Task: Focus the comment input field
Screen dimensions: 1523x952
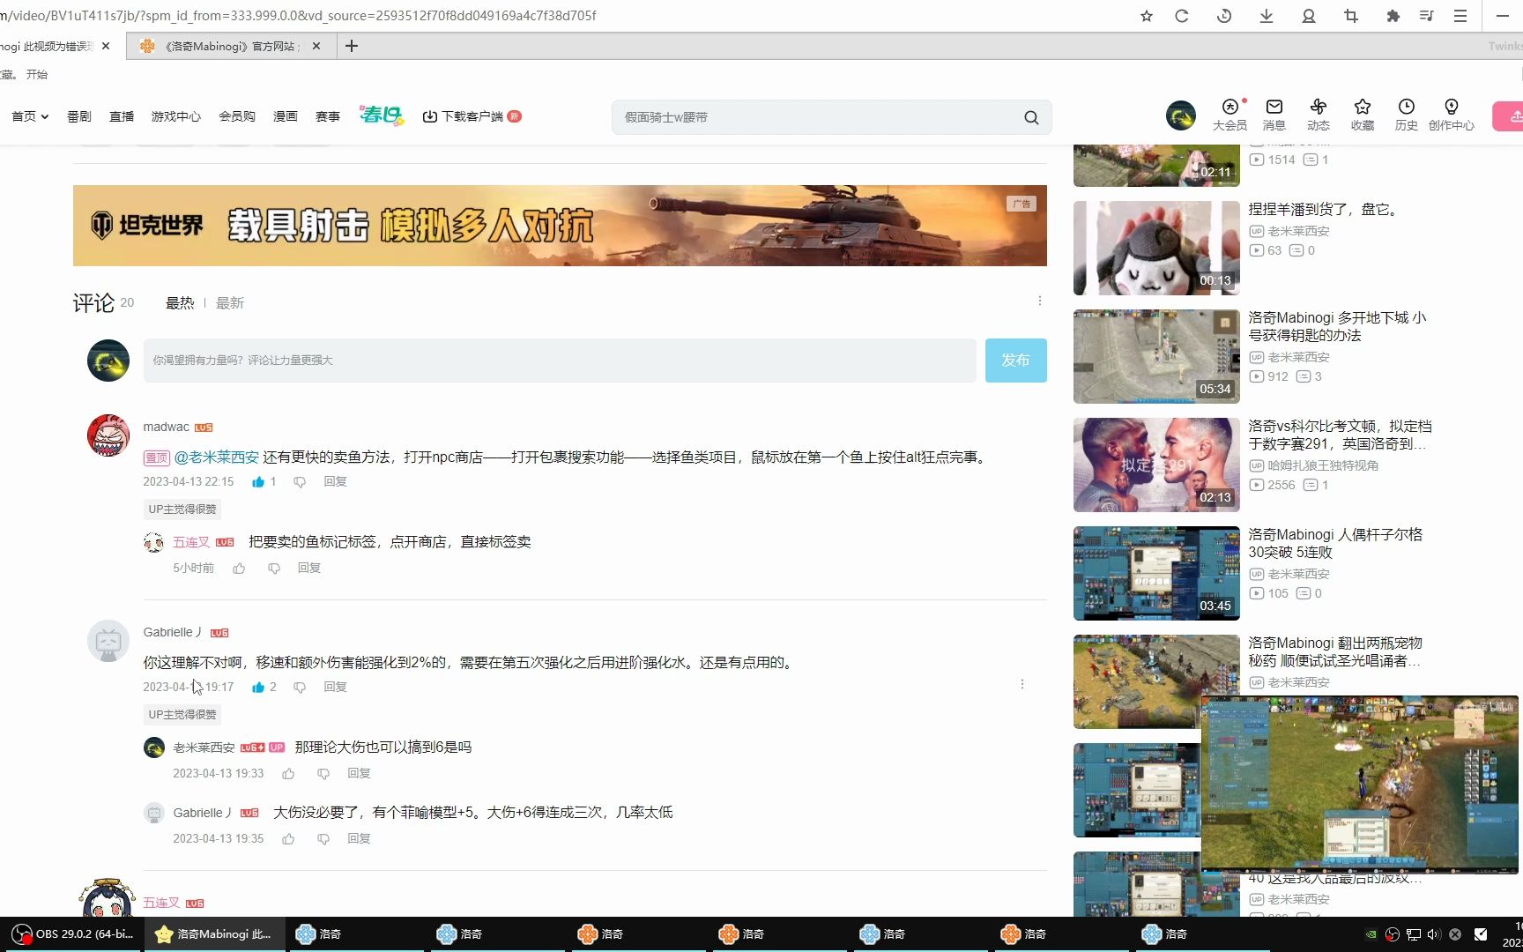Action: (560, 361)
